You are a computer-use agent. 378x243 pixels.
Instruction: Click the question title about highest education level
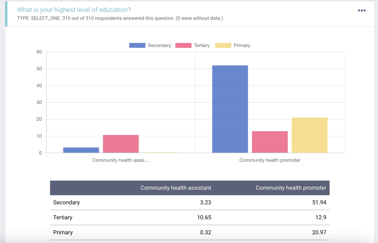coord(74,10)
